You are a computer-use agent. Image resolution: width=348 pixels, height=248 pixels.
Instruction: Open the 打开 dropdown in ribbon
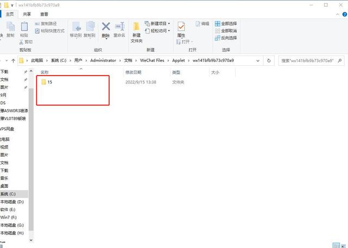pos(187,41)
